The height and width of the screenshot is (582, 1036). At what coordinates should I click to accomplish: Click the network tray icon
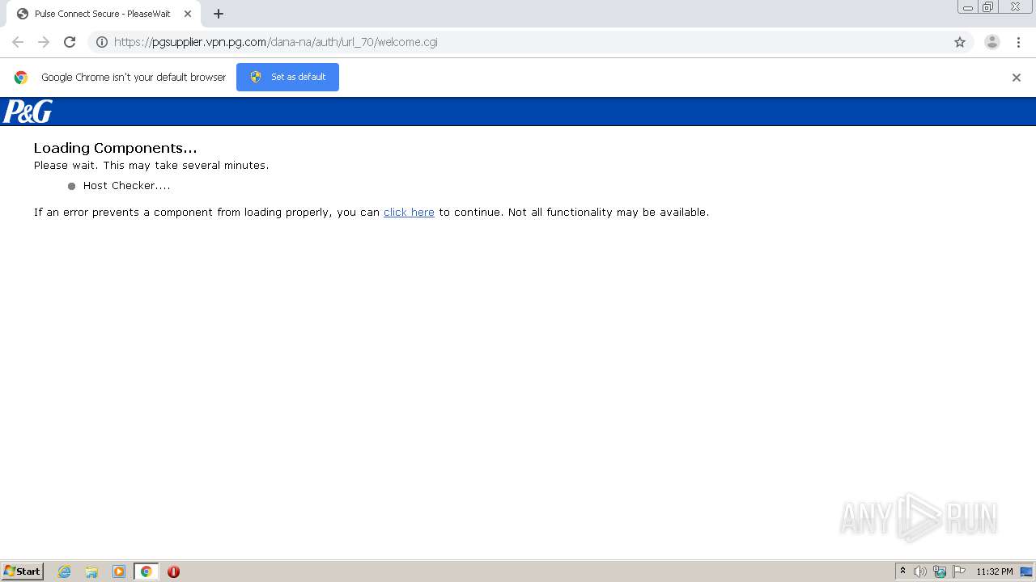[940, 571]
